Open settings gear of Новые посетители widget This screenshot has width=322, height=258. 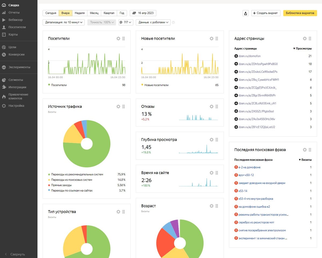click(211, 39)
